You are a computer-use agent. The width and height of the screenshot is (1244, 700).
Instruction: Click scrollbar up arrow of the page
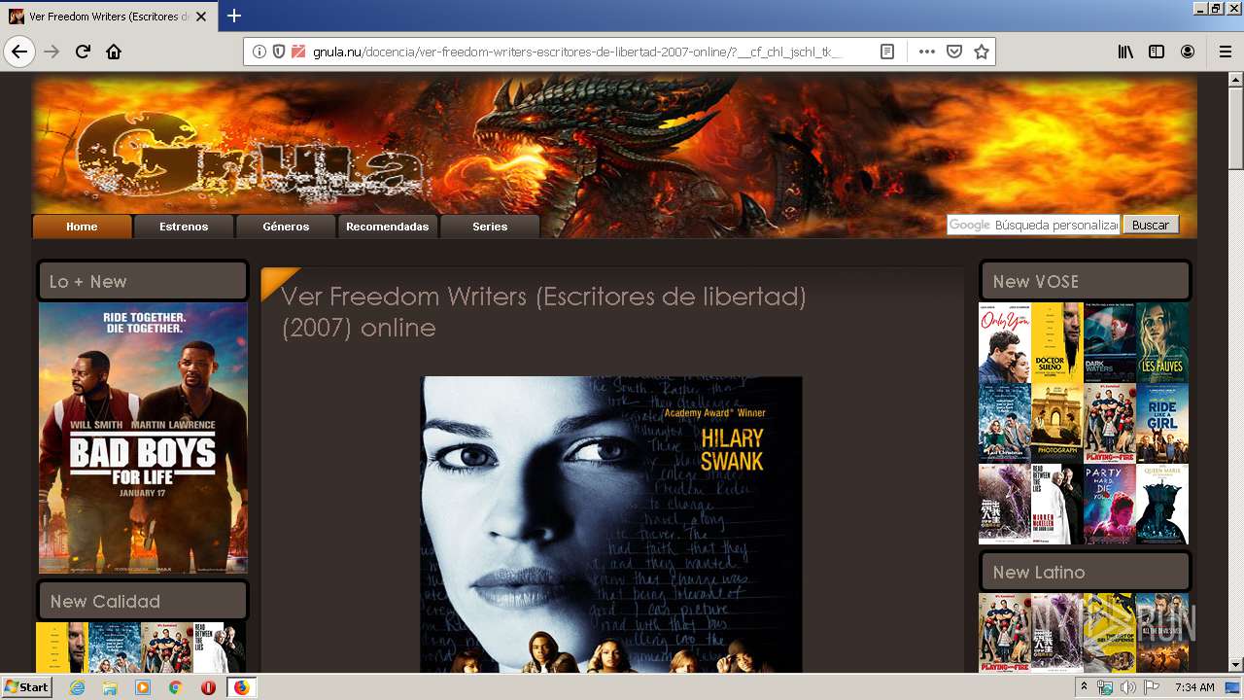tap(1236, 81)
